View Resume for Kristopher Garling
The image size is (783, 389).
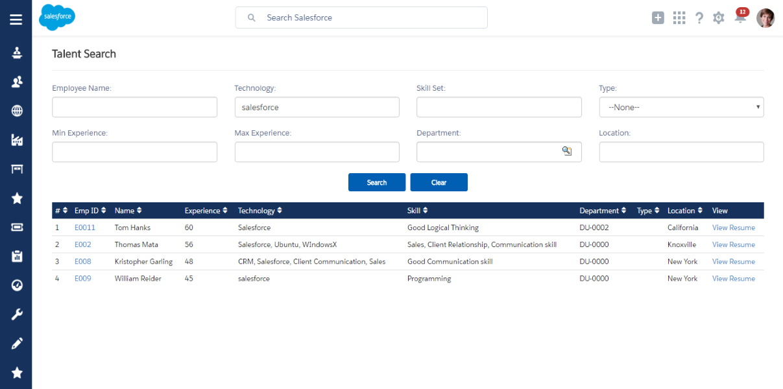(734, 261)
